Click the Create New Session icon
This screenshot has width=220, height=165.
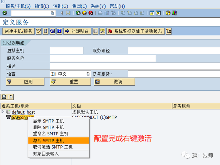(x=152, y=13)
